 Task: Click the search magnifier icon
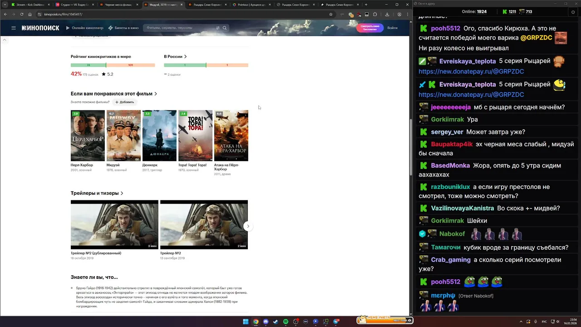point(224,28)
